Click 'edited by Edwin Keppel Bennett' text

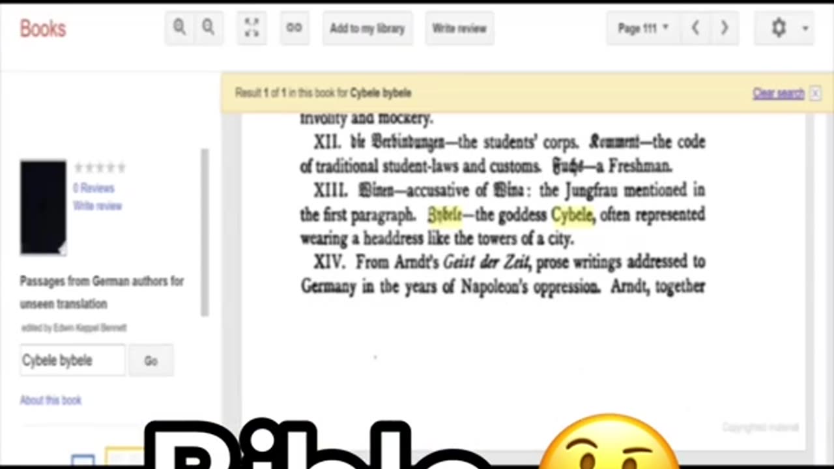[x=73, y=328]
